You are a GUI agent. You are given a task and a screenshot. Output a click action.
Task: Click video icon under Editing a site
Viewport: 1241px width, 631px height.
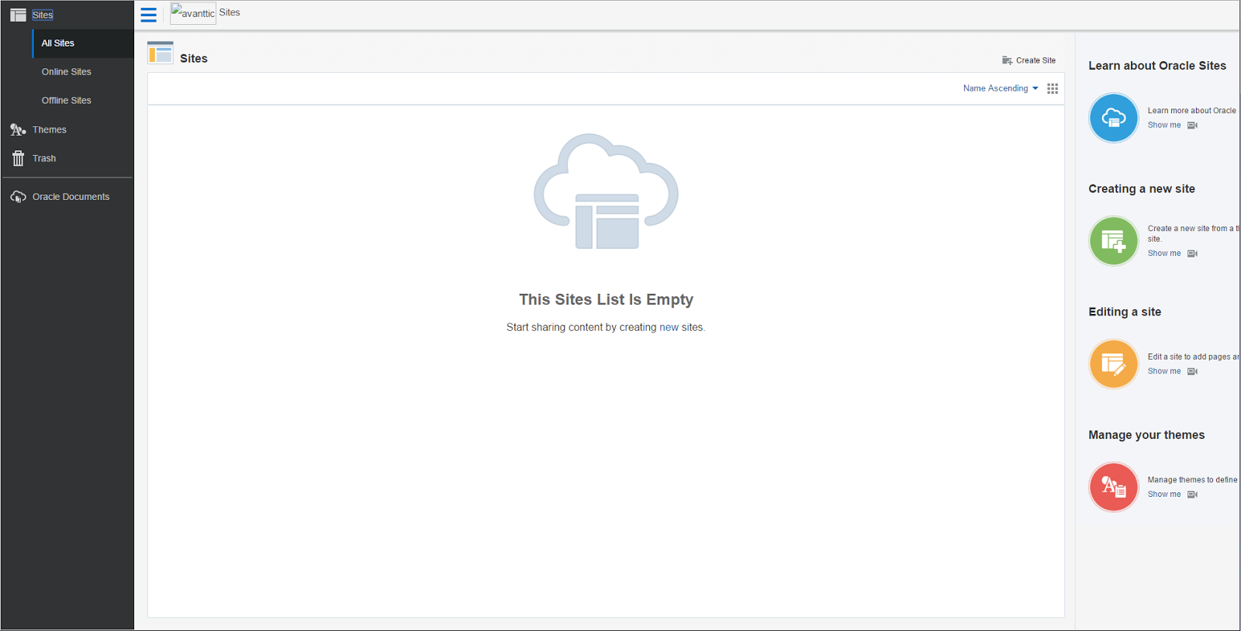point(1192,371)
